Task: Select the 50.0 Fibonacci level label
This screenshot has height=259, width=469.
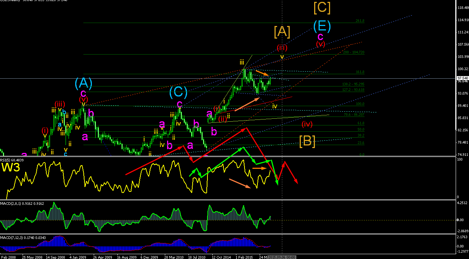Action: [x=361, y=129]
